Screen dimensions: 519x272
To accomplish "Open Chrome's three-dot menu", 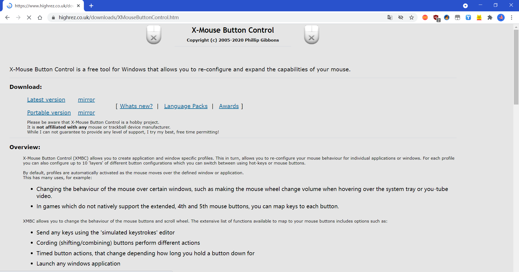I will coord(511,17).
